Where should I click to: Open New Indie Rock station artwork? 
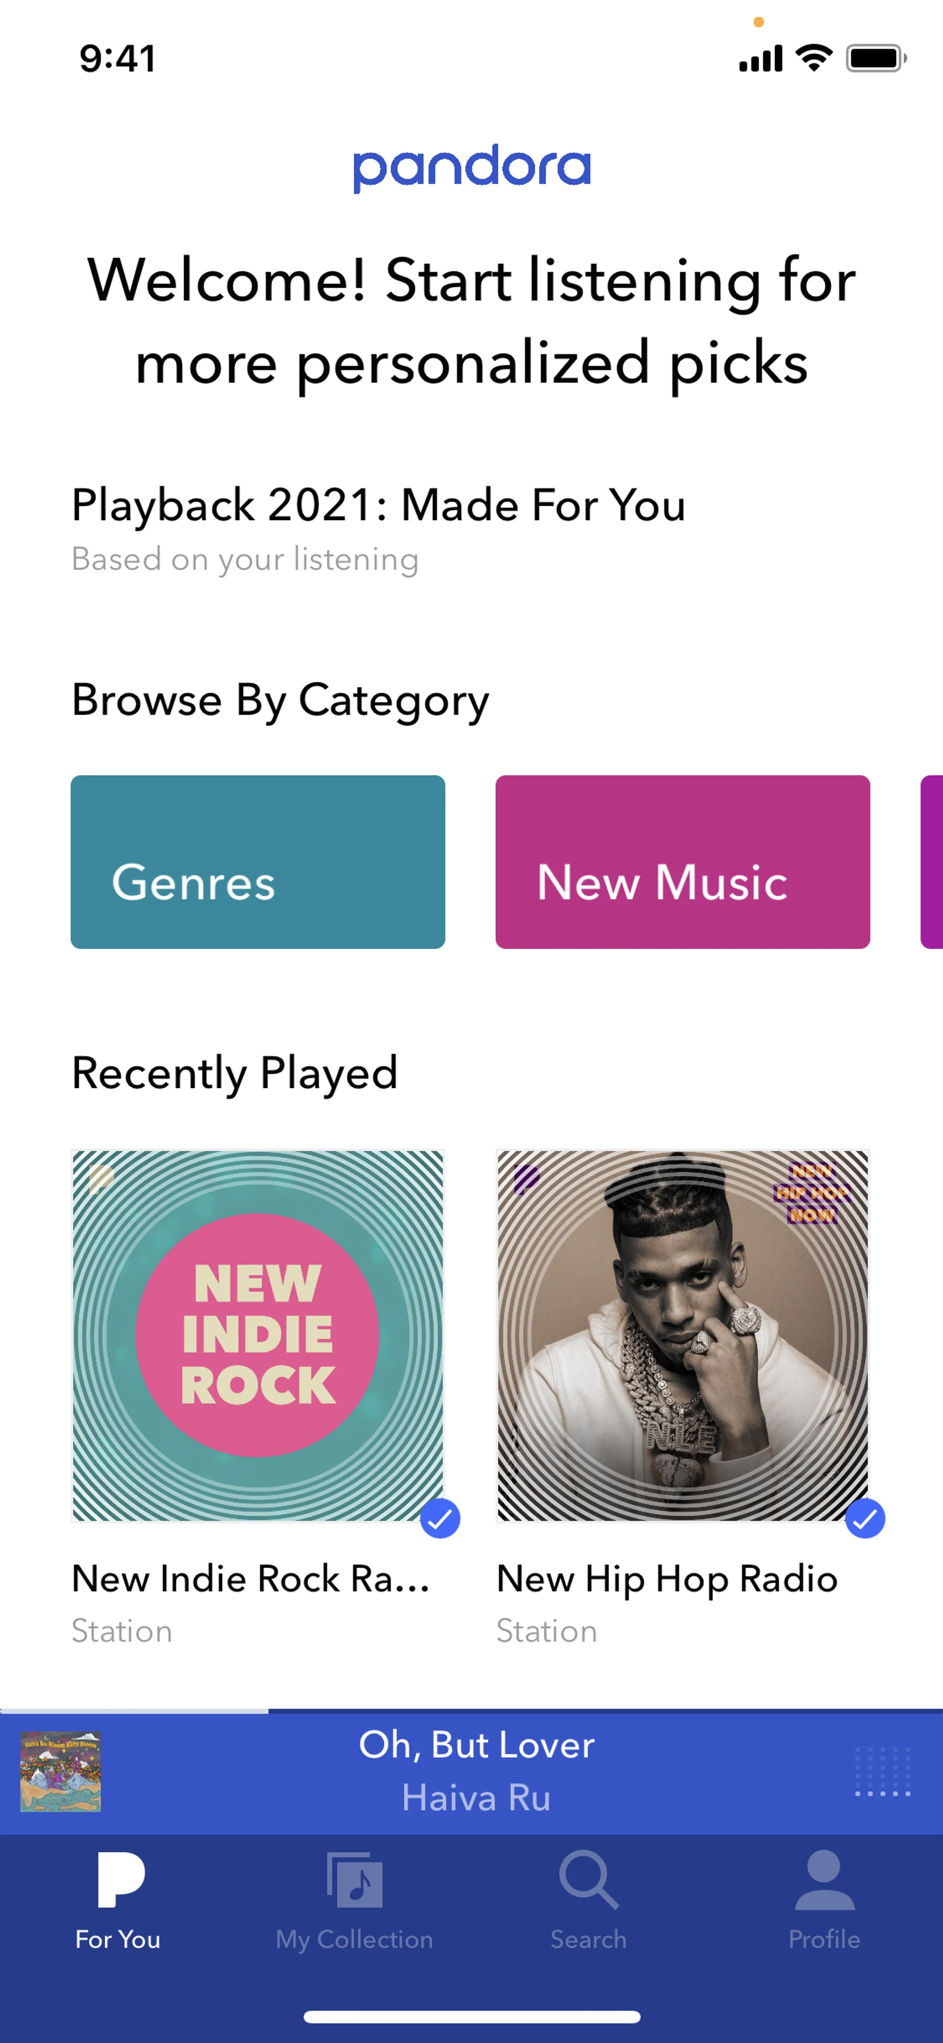[x=257, y=1335]
